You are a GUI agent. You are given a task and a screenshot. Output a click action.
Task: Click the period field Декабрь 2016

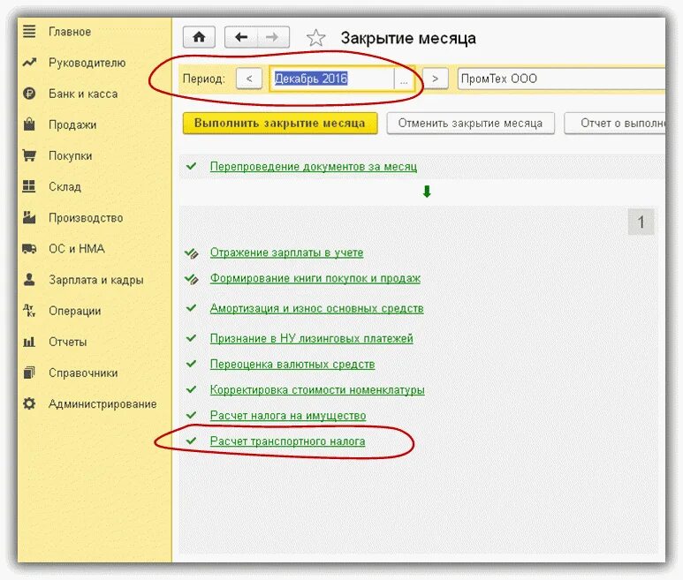332,79
